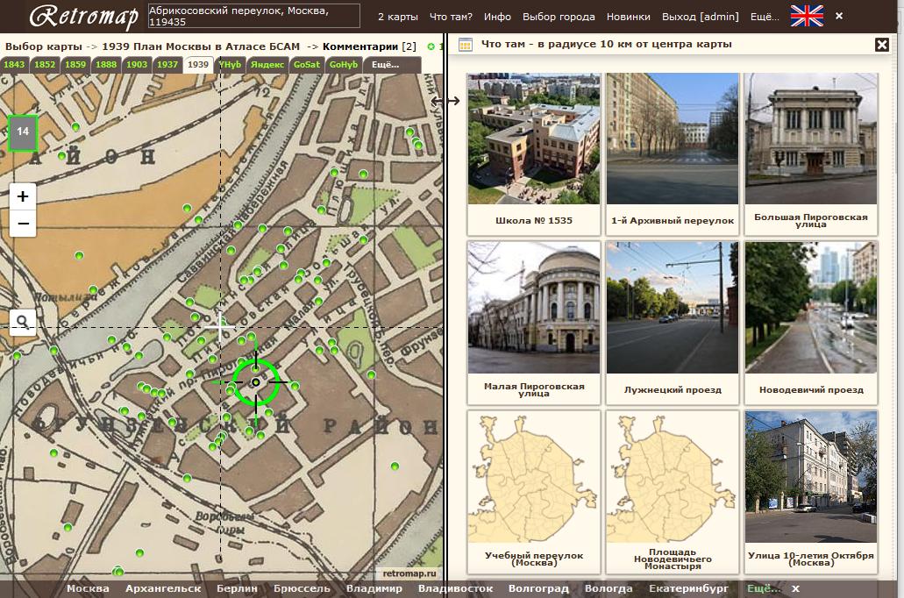Click the zoom in plus button
The width and height of the screenshot is (904, 598).
(x=23, y=196)
